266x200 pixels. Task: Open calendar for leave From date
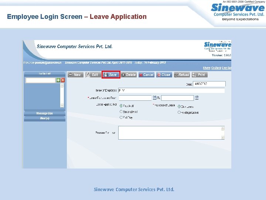click(154, 98)
